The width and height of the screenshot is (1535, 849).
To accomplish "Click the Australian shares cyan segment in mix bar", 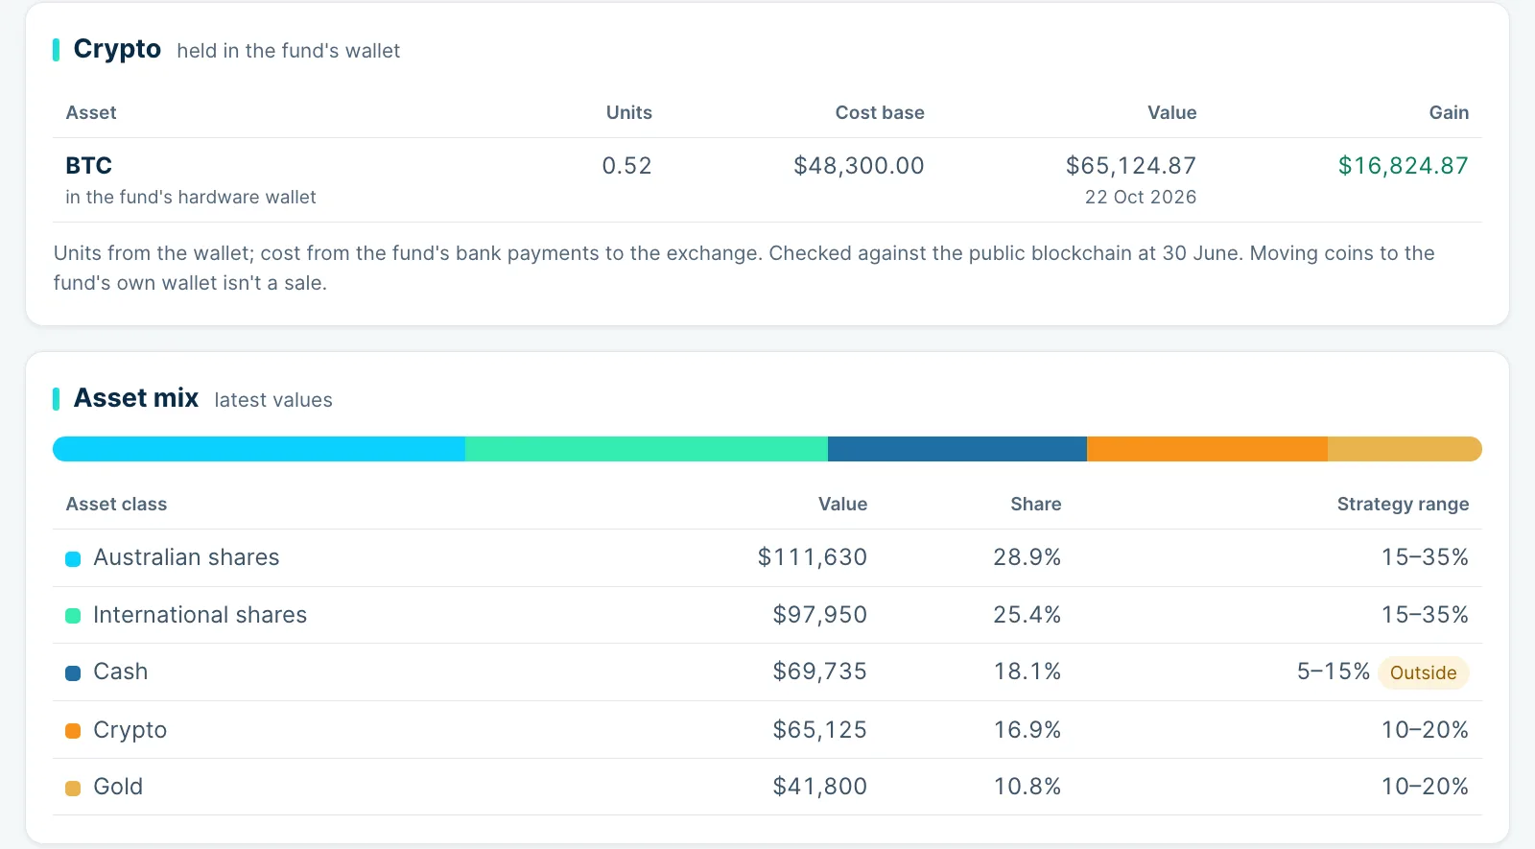I will 259,449.
